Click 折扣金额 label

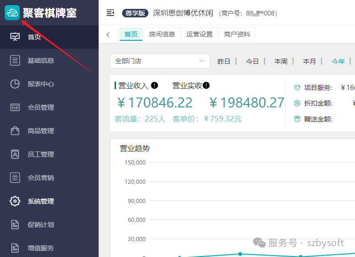coord(318,103)
